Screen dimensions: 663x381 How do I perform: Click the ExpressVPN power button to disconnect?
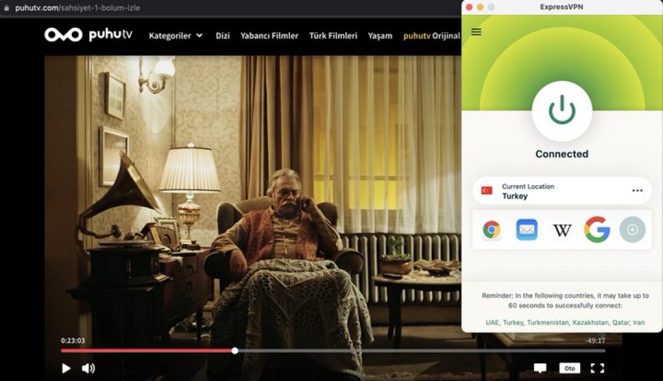(562, 111)
